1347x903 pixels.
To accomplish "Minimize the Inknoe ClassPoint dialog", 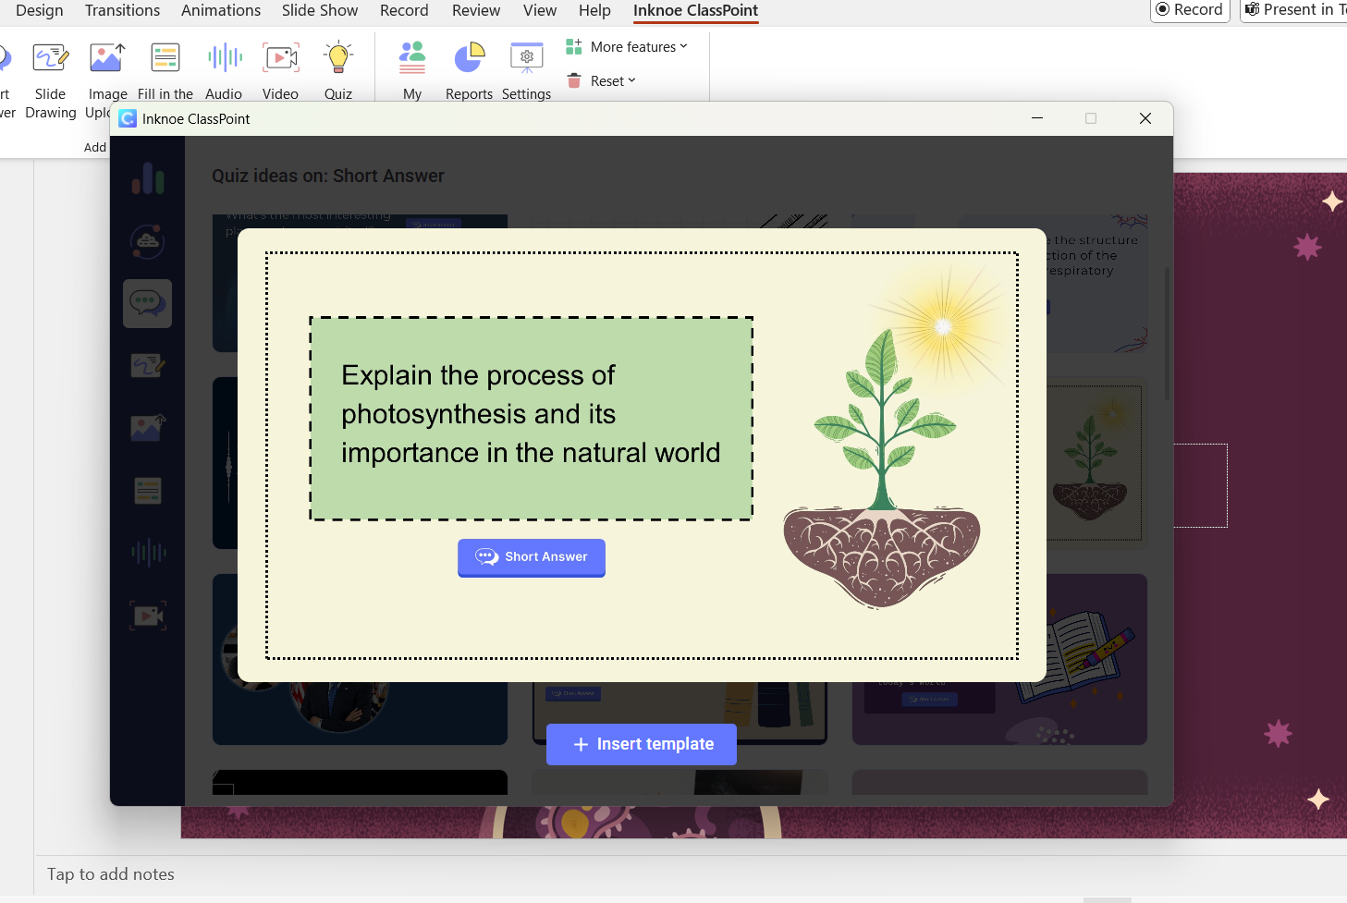I will pyautogui.click(x=1037, y=118).
